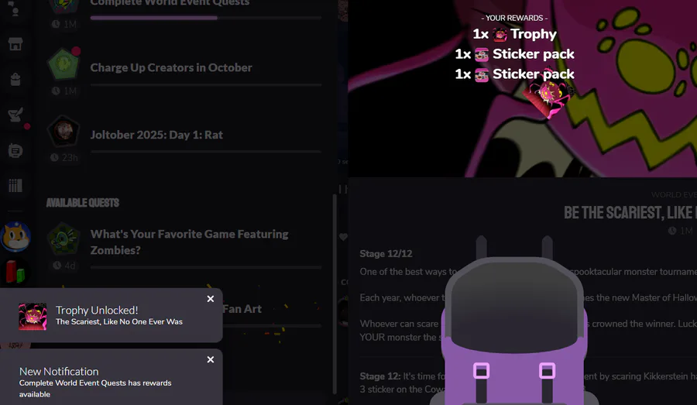The width and height of the screenshot is (697, 405).
Task: Click the quest list vertical scrollbar
Action: click(x=335, y=293)
